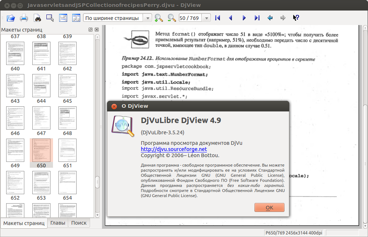Open Find with the binoculars icon
Viewport: 368px width, 237px height.
pos(37,18)
